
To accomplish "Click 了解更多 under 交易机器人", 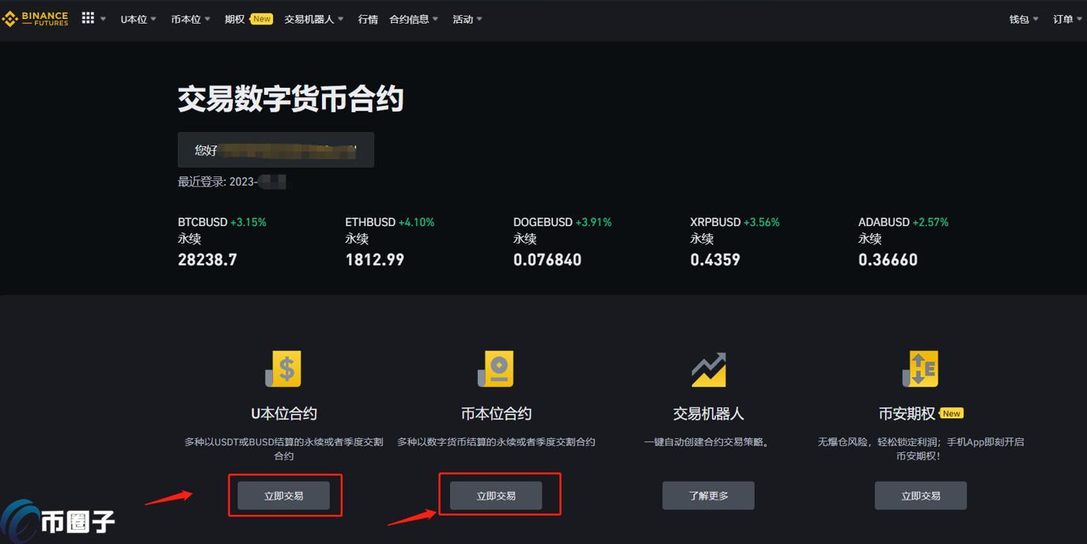I will pos(708,496).
